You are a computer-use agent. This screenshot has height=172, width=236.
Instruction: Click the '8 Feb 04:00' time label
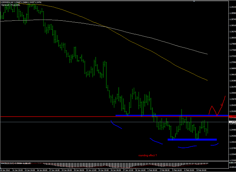tap(201, 170)
